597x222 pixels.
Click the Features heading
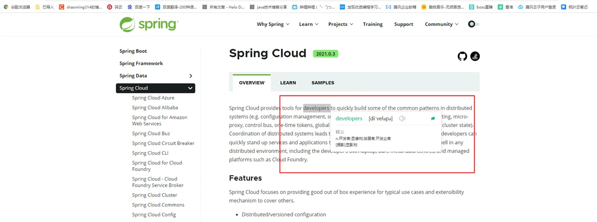coord(245,178)
